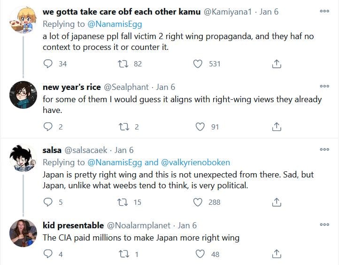Image resolution: width=339 pixels, height=265 pixels.
Task: Reply to Kamiyana1's tweet
Action: point(48,64)
